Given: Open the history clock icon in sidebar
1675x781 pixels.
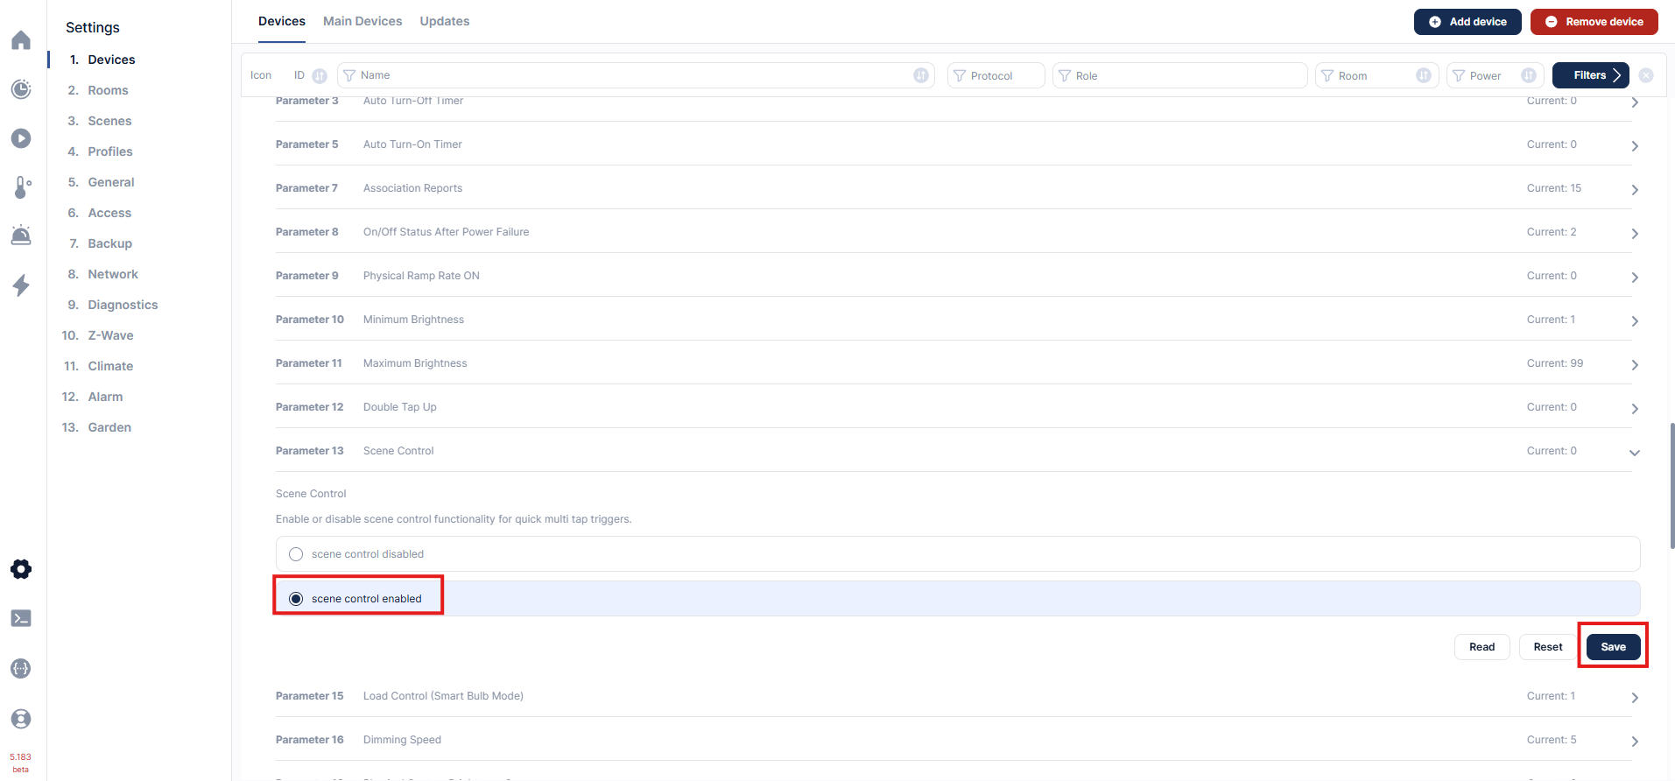Looking at the screenshot, I should pos(21,89).
